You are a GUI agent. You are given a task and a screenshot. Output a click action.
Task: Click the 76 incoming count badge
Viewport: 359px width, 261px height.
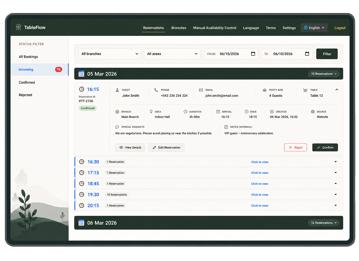tap(59, 69)
